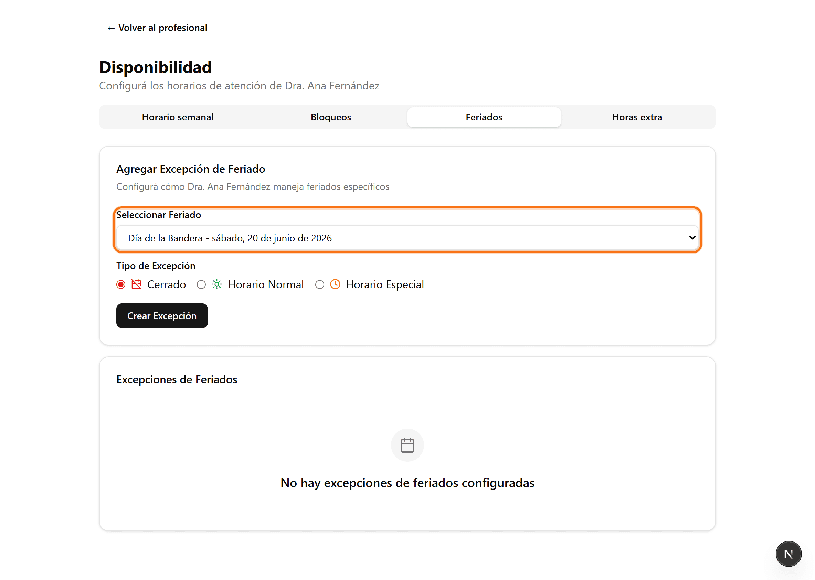Image resolution: width=815 pixels, height=580 pixels.
Task: Click the Horario Especial label text
Action: click(385, 284)
